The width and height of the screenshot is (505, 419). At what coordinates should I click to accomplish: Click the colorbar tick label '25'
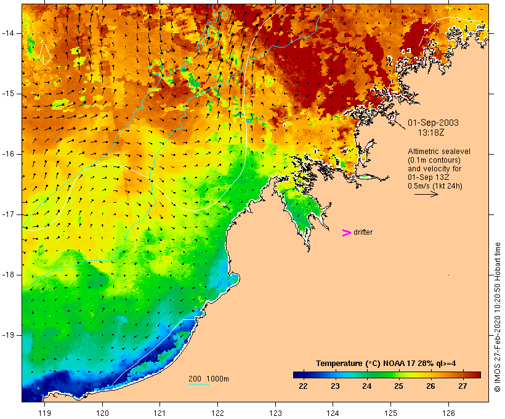point(398,386)
